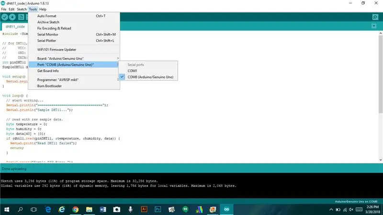Choose Archive Sketch menu entry

click(74, 22)
